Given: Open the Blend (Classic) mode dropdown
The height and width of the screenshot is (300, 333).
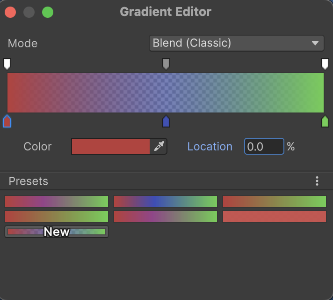Looking at the screenshot, I should coord(236,43).
